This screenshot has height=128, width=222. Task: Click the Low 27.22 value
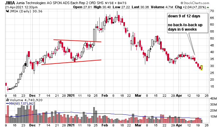[x=121, y=7]
